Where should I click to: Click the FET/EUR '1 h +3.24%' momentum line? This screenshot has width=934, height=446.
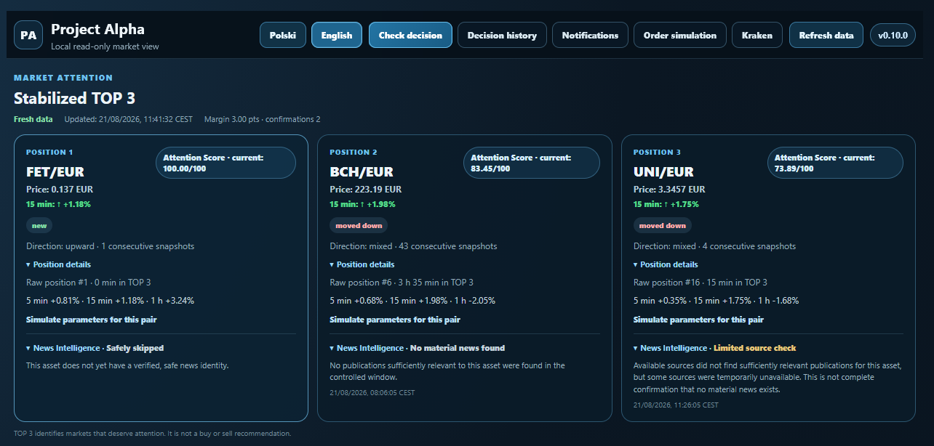[x=111, y=301]
